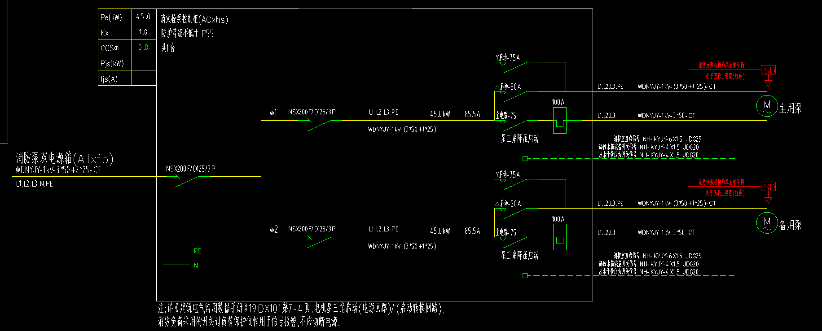This screenshot has width=822, height=331.
Task: Click the text 防护等级不低于IP55
Action: pyautogui.click(x=187, y=34)
